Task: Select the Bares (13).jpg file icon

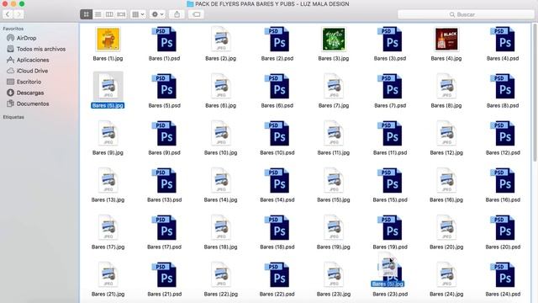Action: tap(108, 180)
